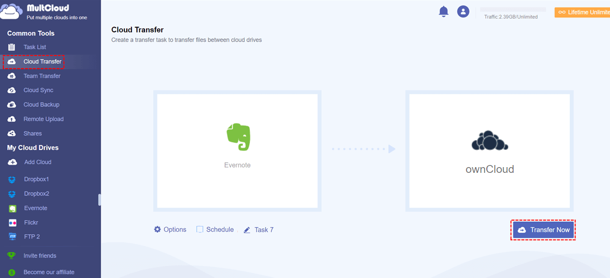610x278 pixels.
Task: Click the Flickr drive icon
Action: point(13,223)
